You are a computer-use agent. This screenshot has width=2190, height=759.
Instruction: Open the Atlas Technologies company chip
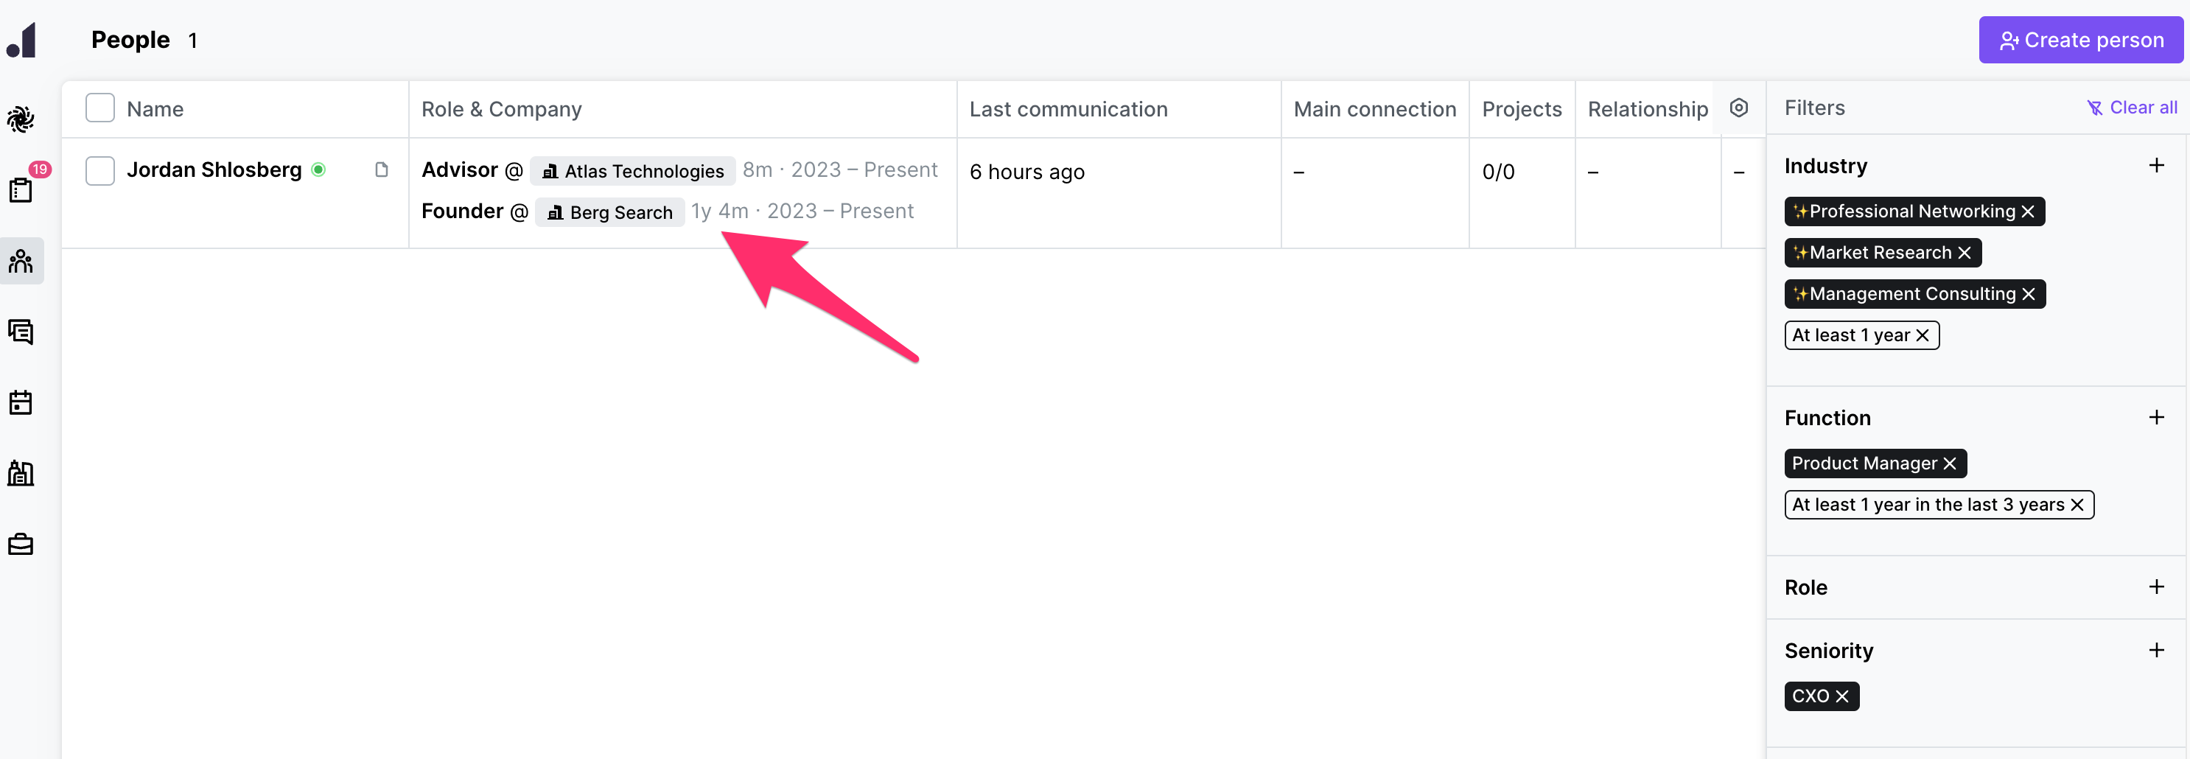[x=632, y=170]
